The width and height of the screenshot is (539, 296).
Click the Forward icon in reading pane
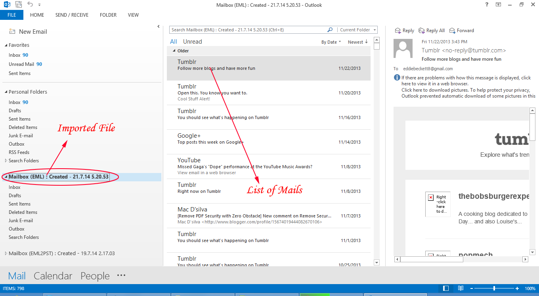pyautogui.click(x=452, y=31)
